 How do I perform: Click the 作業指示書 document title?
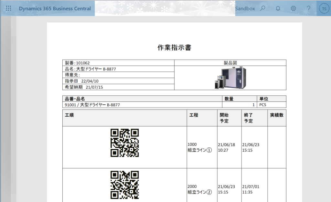(174, 47)
